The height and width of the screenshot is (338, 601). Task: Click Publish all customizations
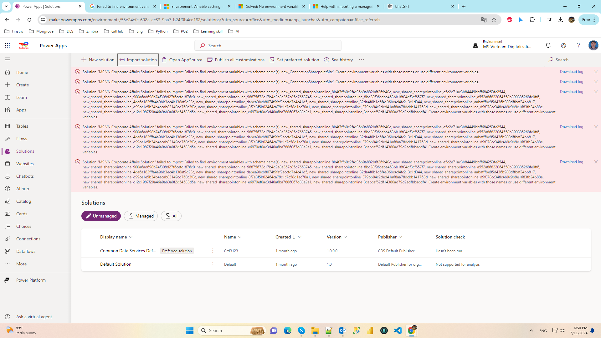point(236,60)
